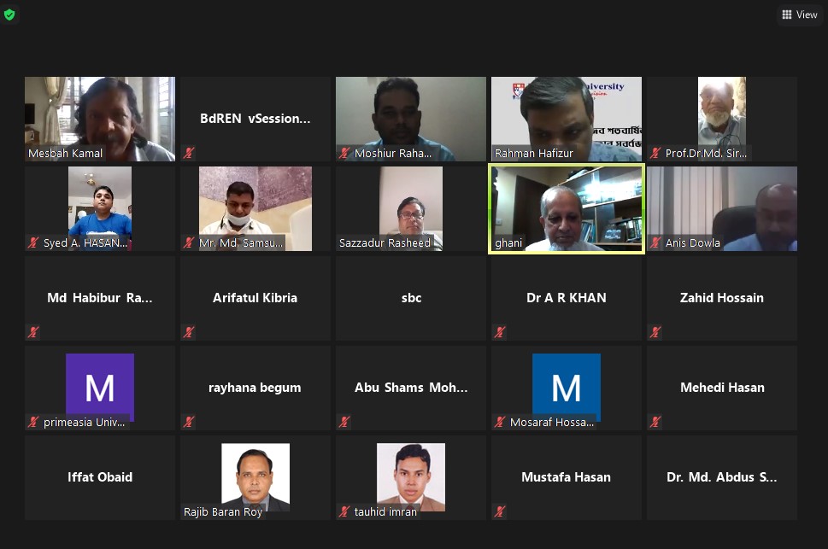Screen dimensions: 828x549
Task: Open the View layout menu
Action: 800,15
